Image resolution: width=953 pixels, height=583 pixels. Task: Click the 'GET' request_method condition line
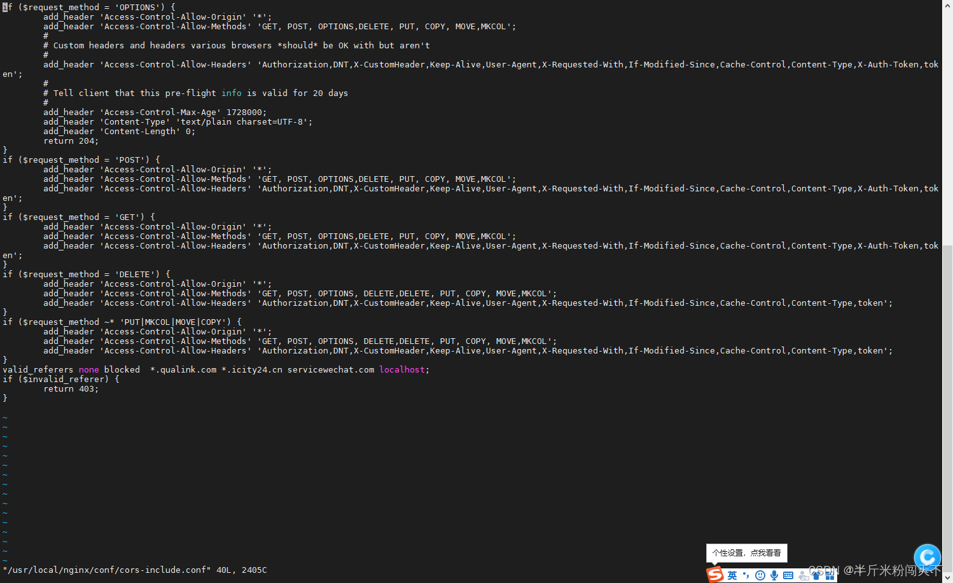[79, 217]
